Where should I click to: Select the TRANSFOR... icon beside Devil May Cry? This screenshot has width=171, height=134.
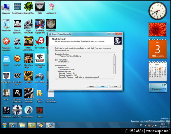tap(51, 25)
